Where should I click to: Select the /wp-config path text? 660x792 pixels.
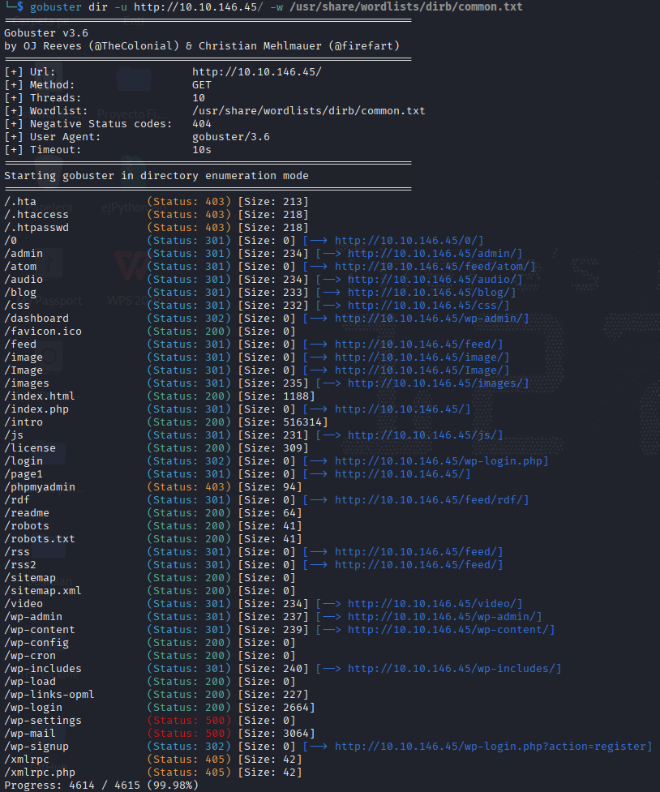[x=36, y=643]
